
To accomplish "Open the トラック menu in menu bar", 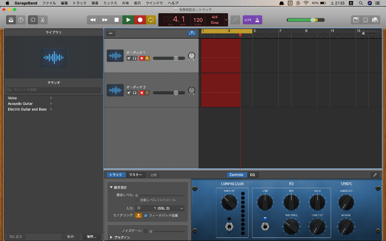I will click(80, 3).
